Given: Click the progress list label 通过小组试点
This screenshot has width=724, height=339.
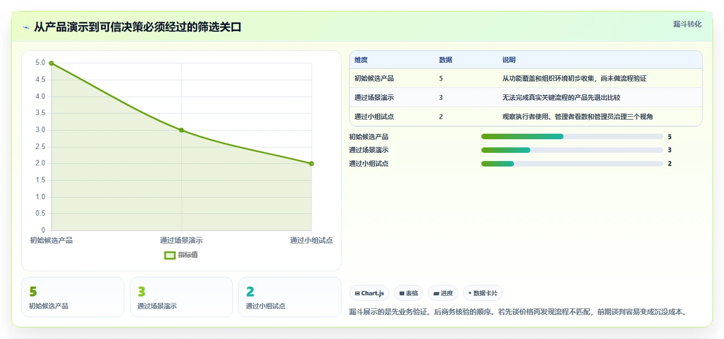Looking at the screenshot, I should coord(369,164).
